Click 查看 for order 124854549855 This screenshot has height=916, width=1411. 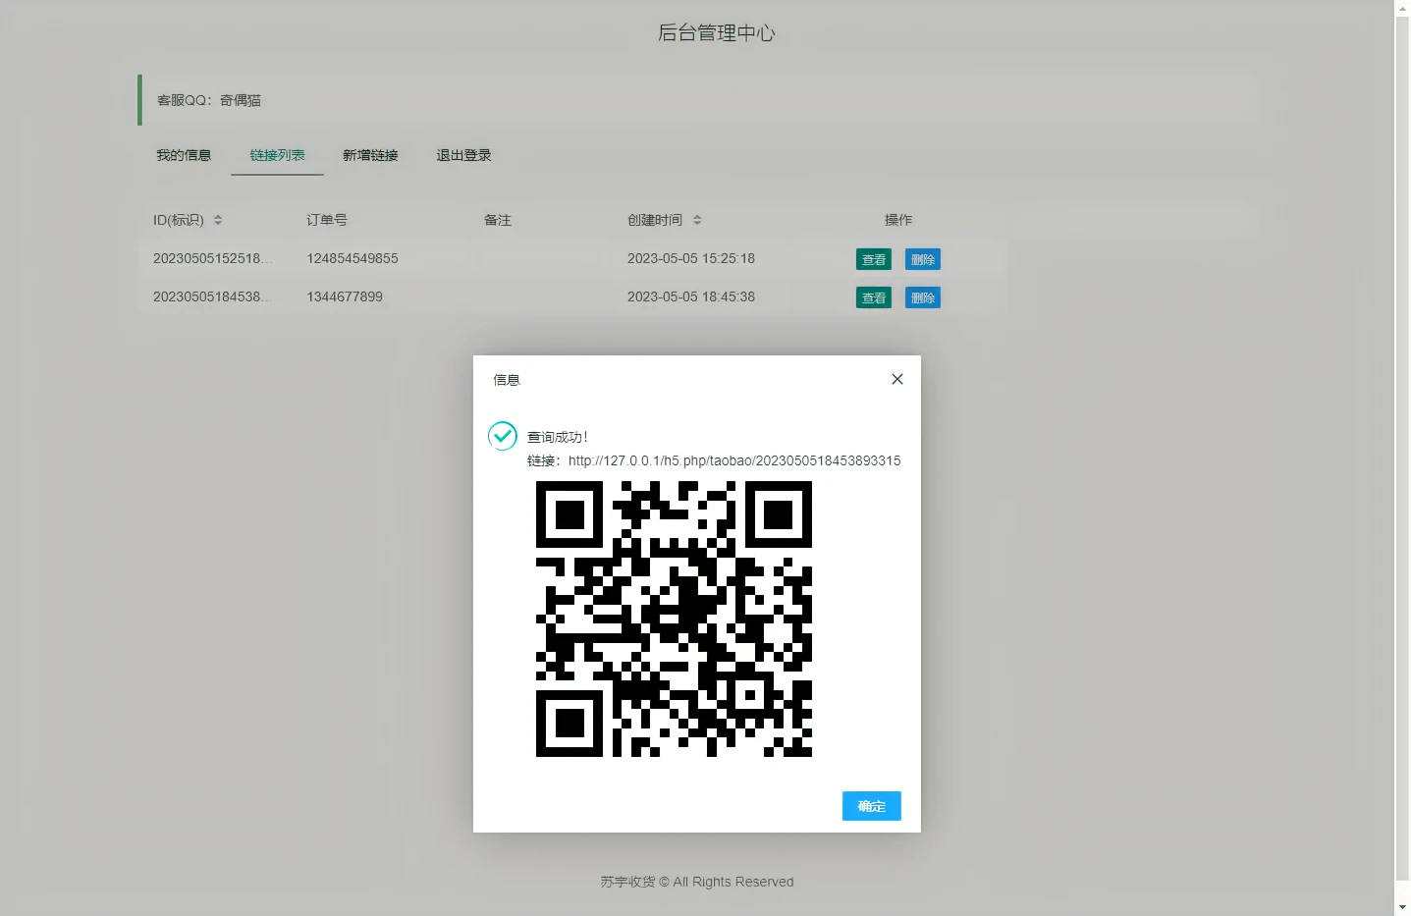[873, 259]
